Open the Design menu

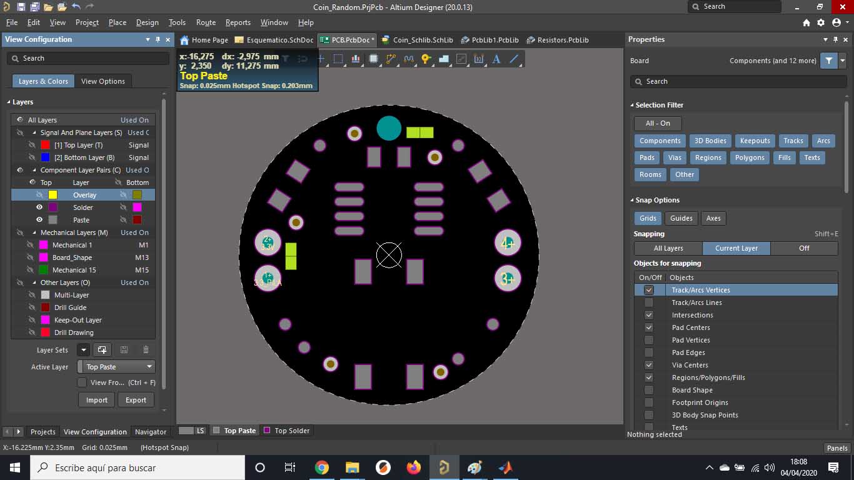[147, 22]
